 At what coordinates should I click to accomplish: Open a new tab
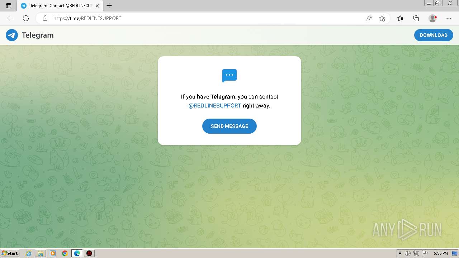(x=109, y=6)
